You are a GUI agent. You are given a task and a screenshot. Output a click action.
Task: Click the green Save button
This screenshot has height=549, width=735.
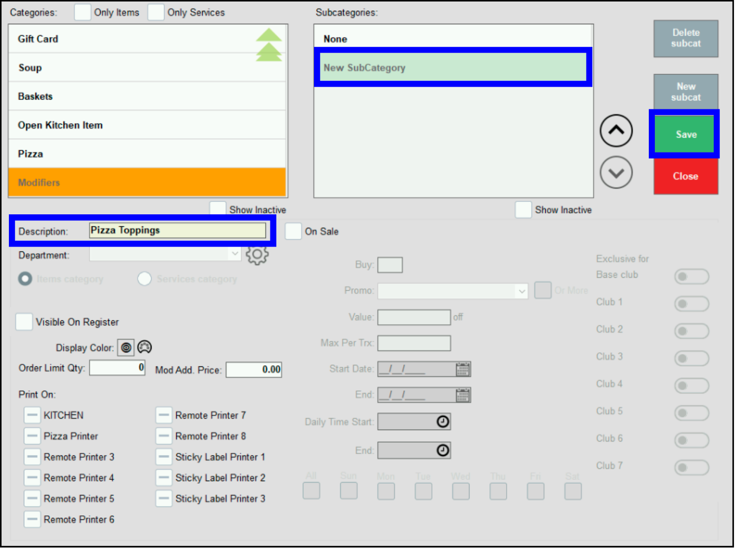684,134
